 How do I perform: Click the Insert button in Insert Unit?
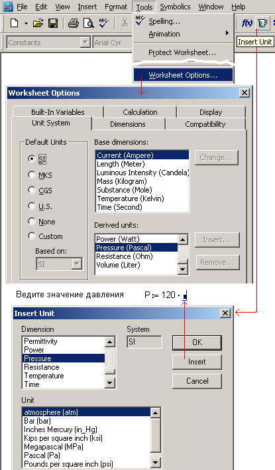[x=197, y=362]
